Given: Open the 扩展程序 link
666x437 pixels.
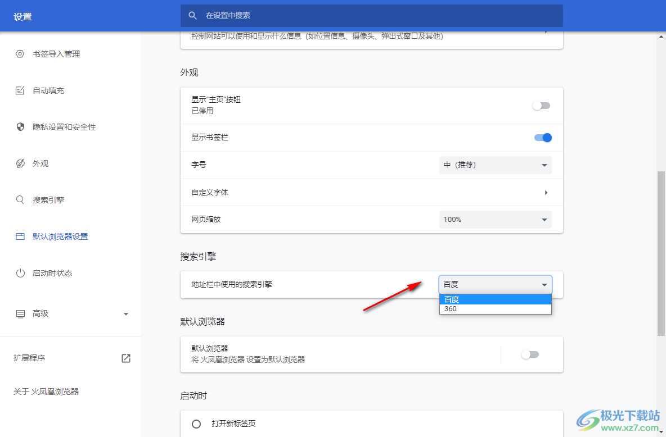Looking at the screenshot, I should pyautogui.click(x=29, y=358).
